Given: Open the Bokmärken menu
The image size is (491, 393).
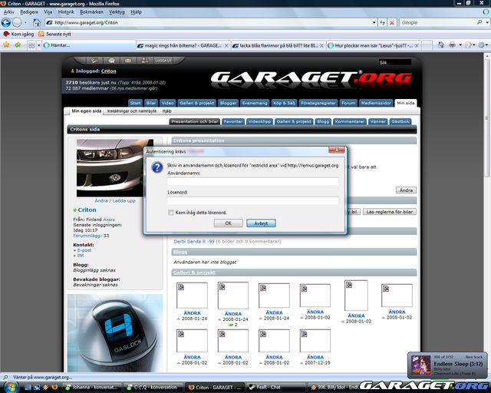Looking at the screenshot, I should click(91, 12).
